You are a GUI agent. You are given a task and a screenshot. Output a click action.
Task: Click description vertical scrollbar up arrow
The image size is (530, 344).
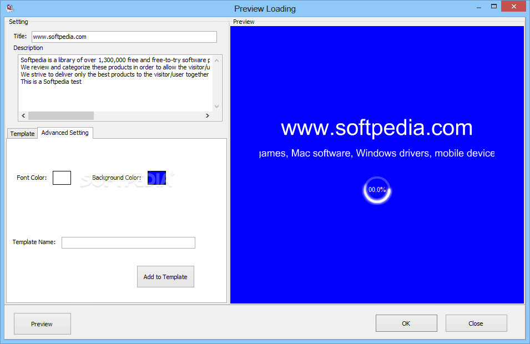coord(217,60)
